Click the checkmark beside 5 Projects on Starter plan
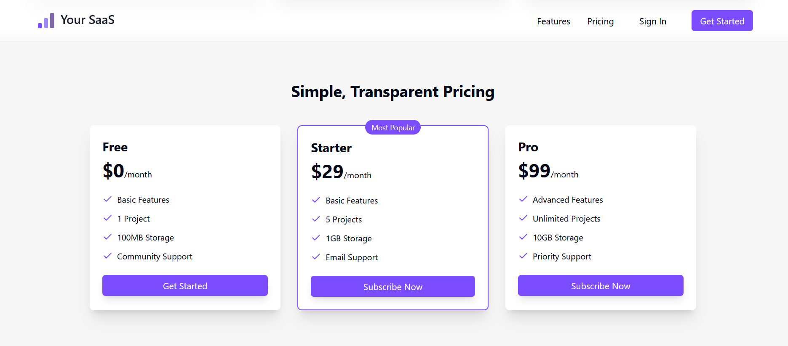 pos(316,219)
